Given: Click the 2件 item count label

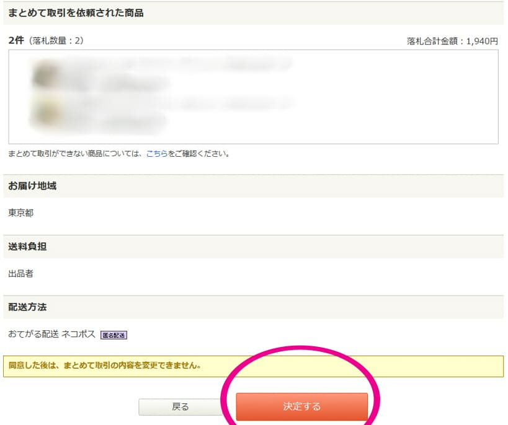Looking at the screenshot, I should pyautogui.click(x=16, y=40).
